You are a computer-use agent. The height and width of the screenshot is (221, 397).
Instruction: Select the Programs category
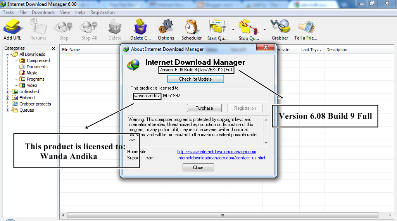click(x=35, y=79)
